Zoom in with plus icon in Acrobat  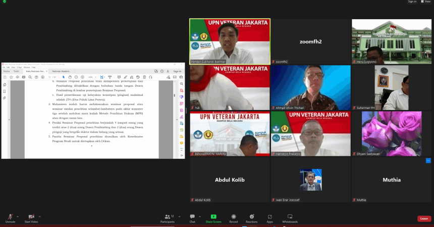82,77
